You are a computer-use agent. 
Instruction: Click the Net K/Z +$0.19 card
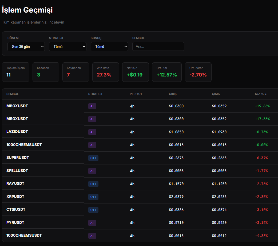coord(136,72)
